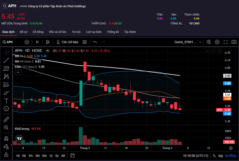Set range to 3m

tap(37, 156)
